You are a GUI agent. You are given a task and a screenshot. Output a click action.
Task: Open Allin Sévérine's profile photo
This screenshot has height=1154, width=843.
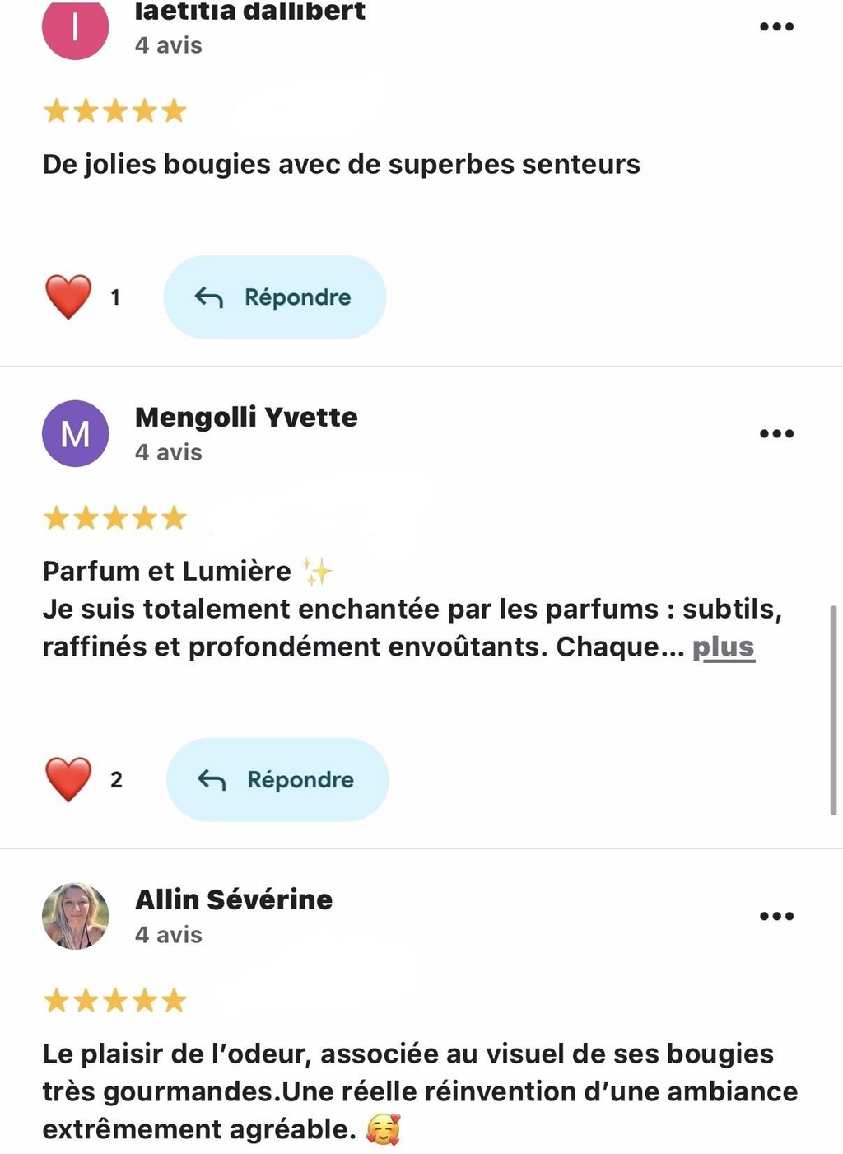point(76,916)
